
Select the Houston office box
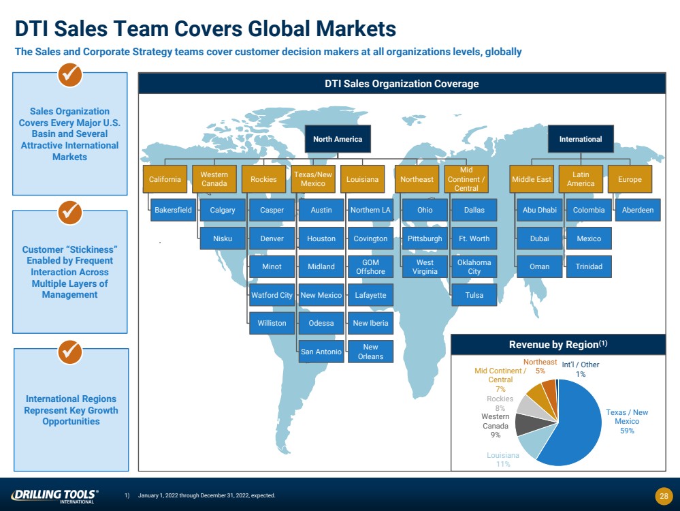(321, 238)
